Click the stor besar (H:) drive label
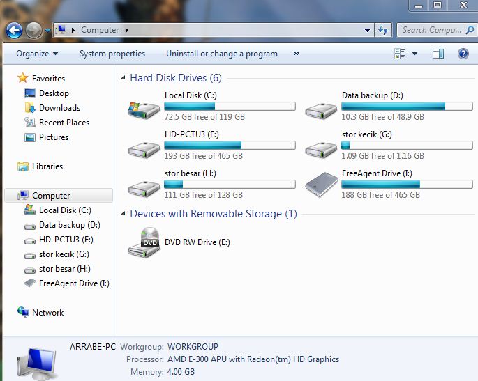 click(x=191, y=173)
